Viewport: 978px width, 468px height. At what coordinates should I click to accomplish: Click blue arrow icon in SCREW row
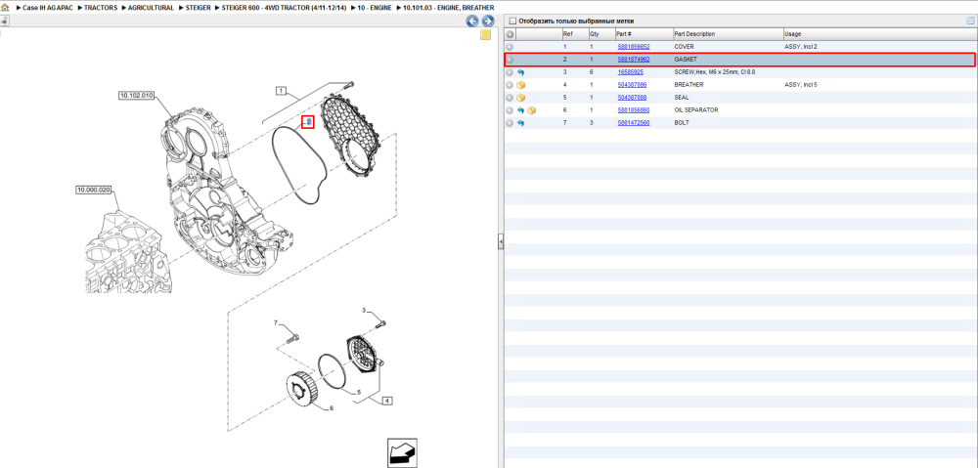click(521, 72)
